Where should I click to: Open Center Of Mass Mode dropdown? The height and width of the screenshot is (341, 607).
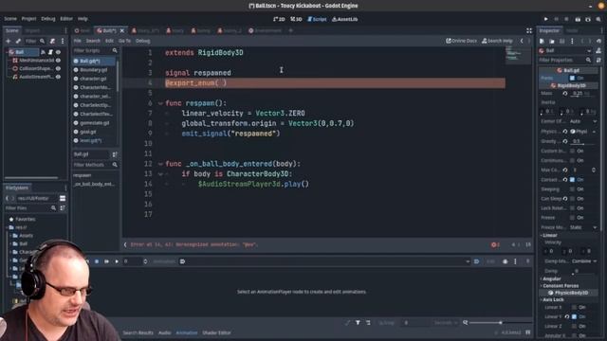583,121
